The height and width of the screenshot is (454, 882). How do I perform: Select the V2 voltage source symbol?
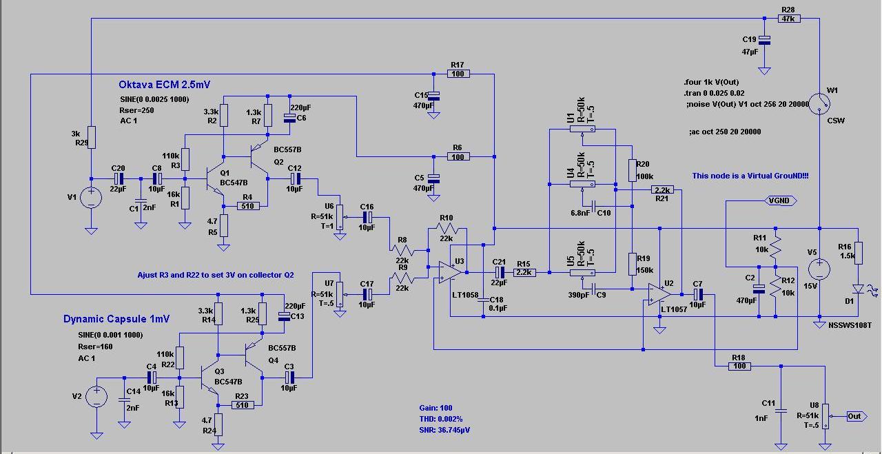coord(96,398)
